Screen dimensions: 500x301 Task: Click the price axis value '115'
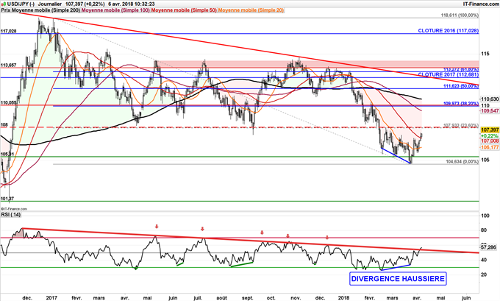(x=485, y=54)
